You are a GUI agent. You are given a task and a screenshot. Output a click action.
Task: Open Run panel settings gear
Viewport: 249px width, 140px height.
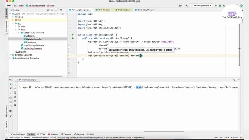[x=234, y=80]
